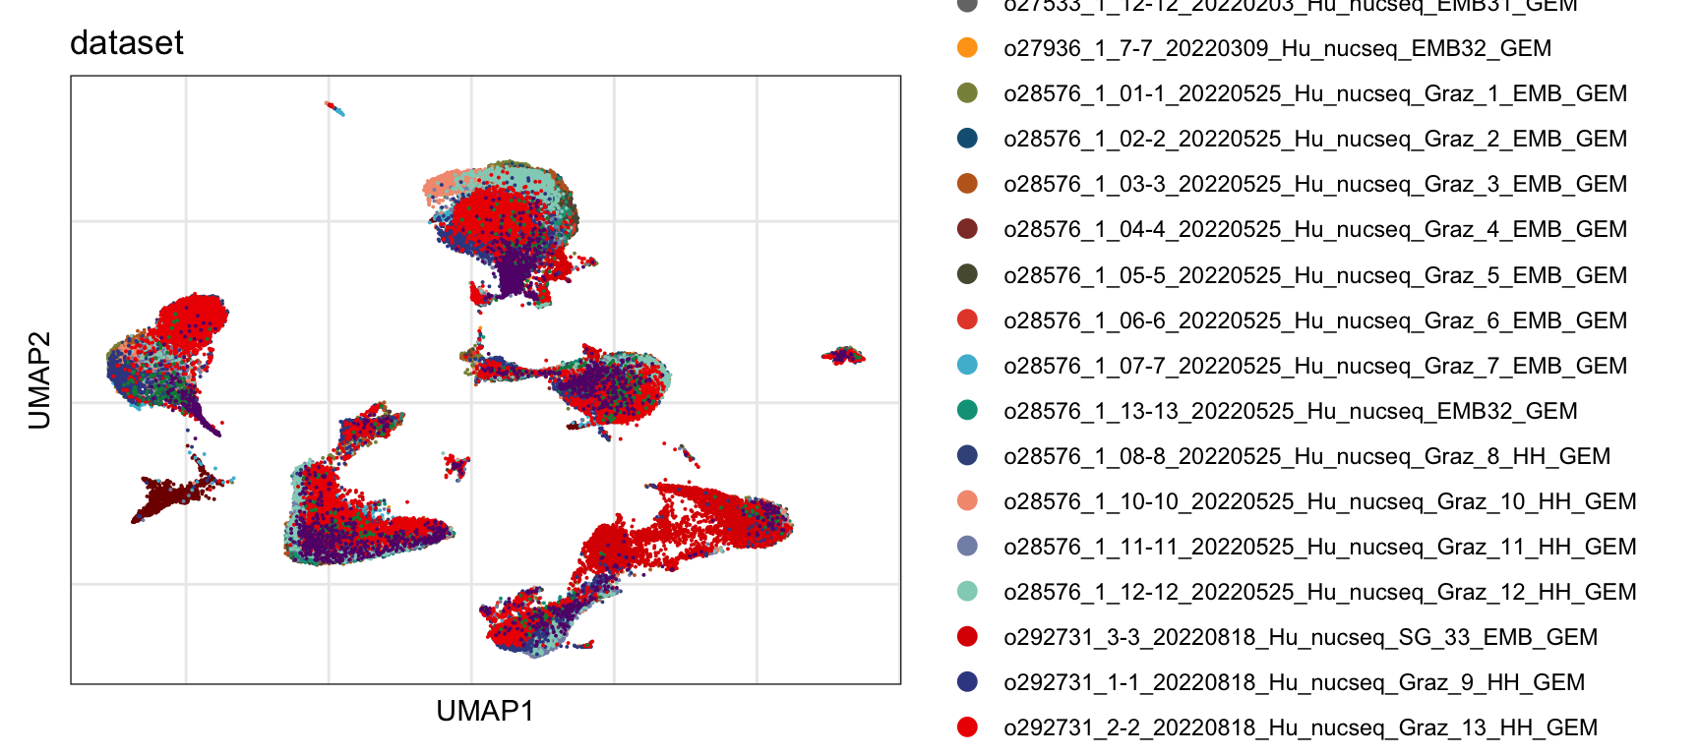1700x755 pixels.
Task: Click the mint Graz_12_HH legend dot
Action: (x=967, y=592)
